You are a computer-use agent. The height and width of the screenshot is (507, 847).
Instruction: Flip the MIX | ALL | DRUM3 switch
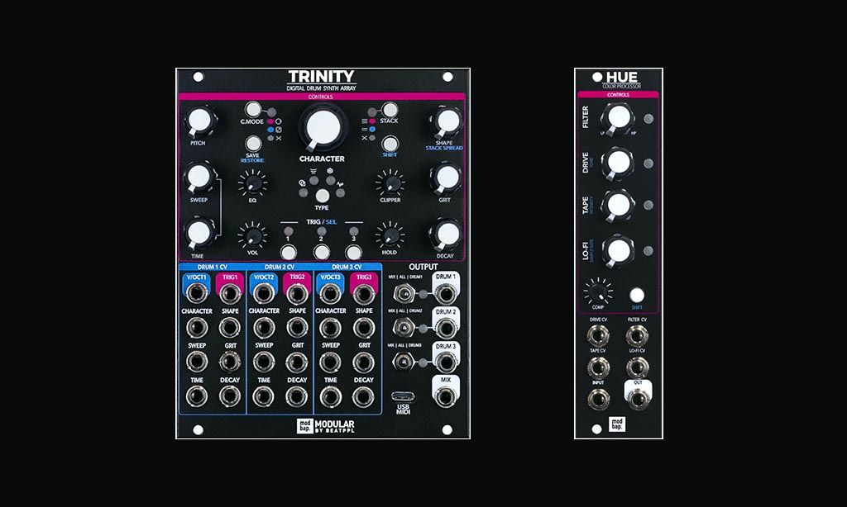403,362
